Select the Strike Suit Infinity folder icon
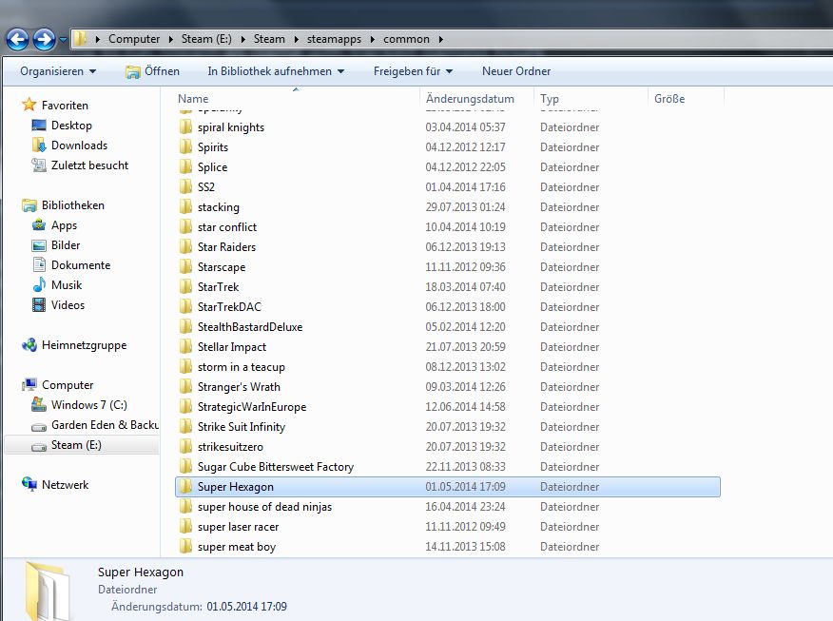 tap(185, 427)
